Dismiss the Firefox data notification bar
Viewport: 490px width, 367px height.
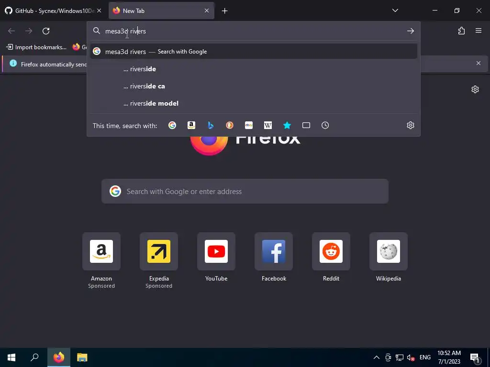click(479, 64)
